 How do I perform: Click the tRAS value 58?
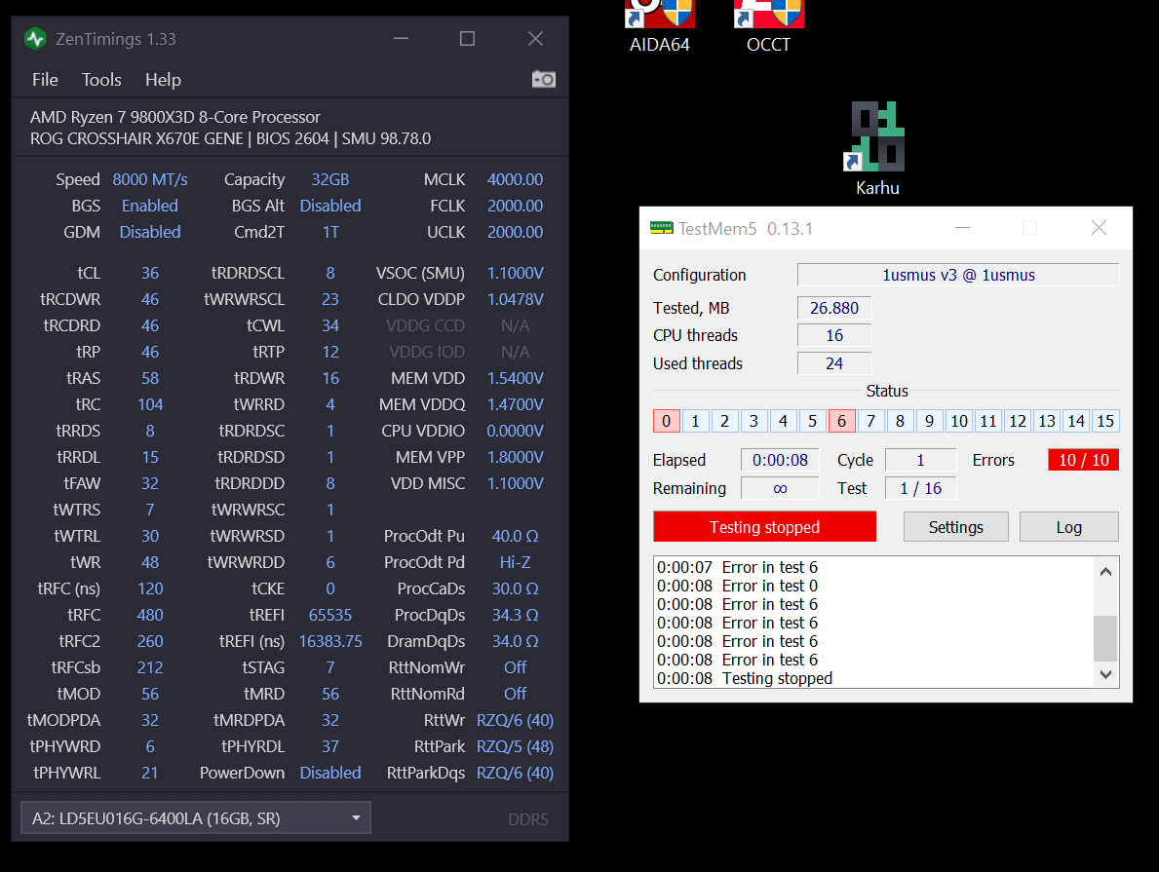point(150,378)
